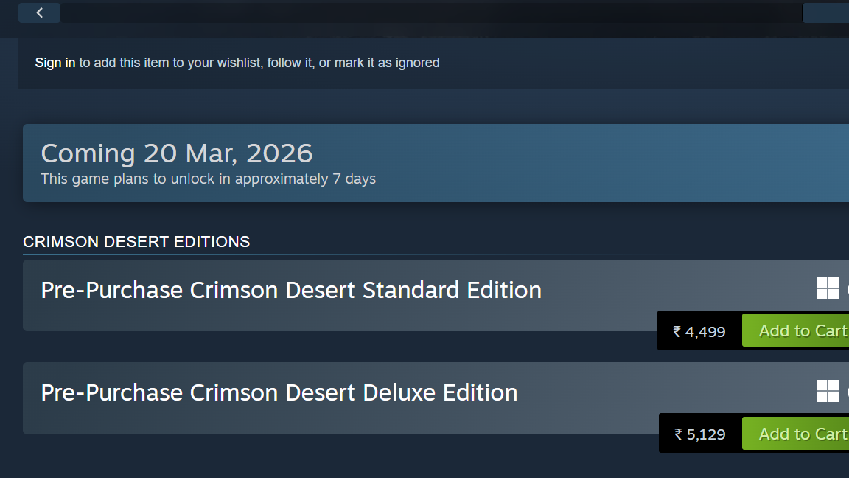The width and height of the screenshot is (849, 478).
Task: Click the wishlist, follow, or ignore notice text
Action: click(259, 63)
